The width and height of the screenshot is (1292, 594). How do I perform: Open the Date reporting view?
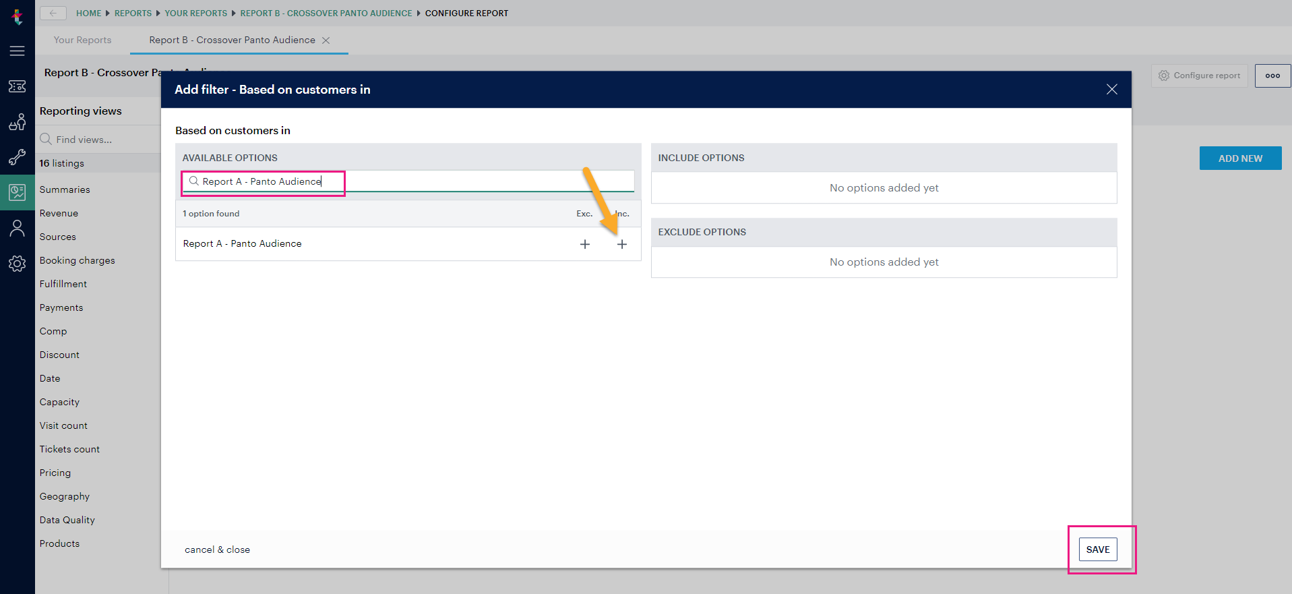click(x=49, y=378)
